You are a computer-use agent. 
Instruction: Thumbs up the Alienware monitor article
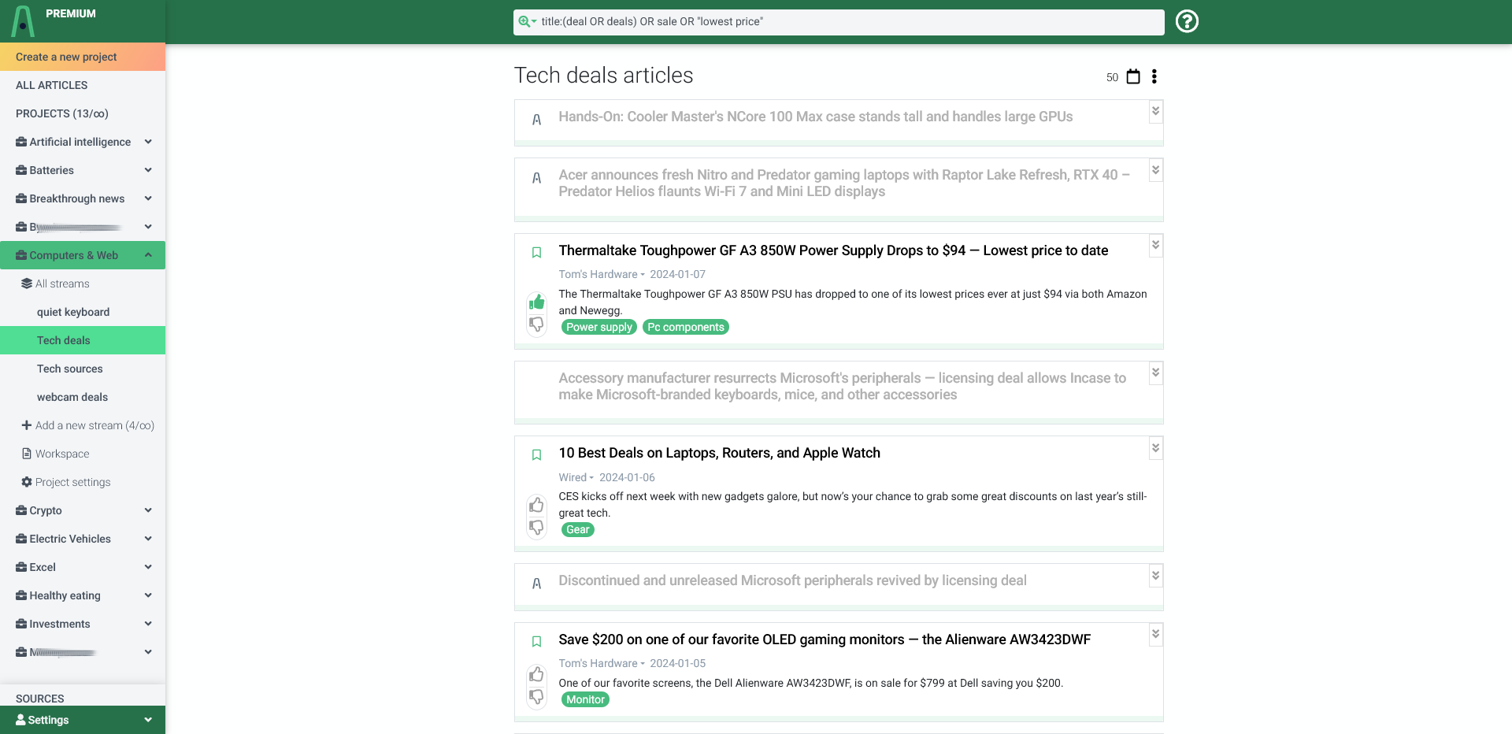pyautogui.click(x=536, y=675)
